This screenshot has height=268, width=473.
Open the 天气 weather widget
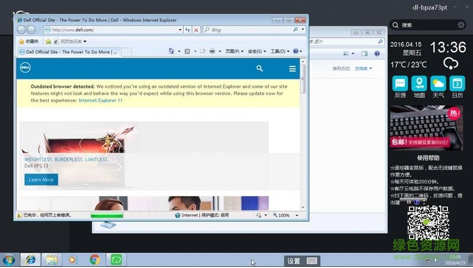[x=438, y=87]
